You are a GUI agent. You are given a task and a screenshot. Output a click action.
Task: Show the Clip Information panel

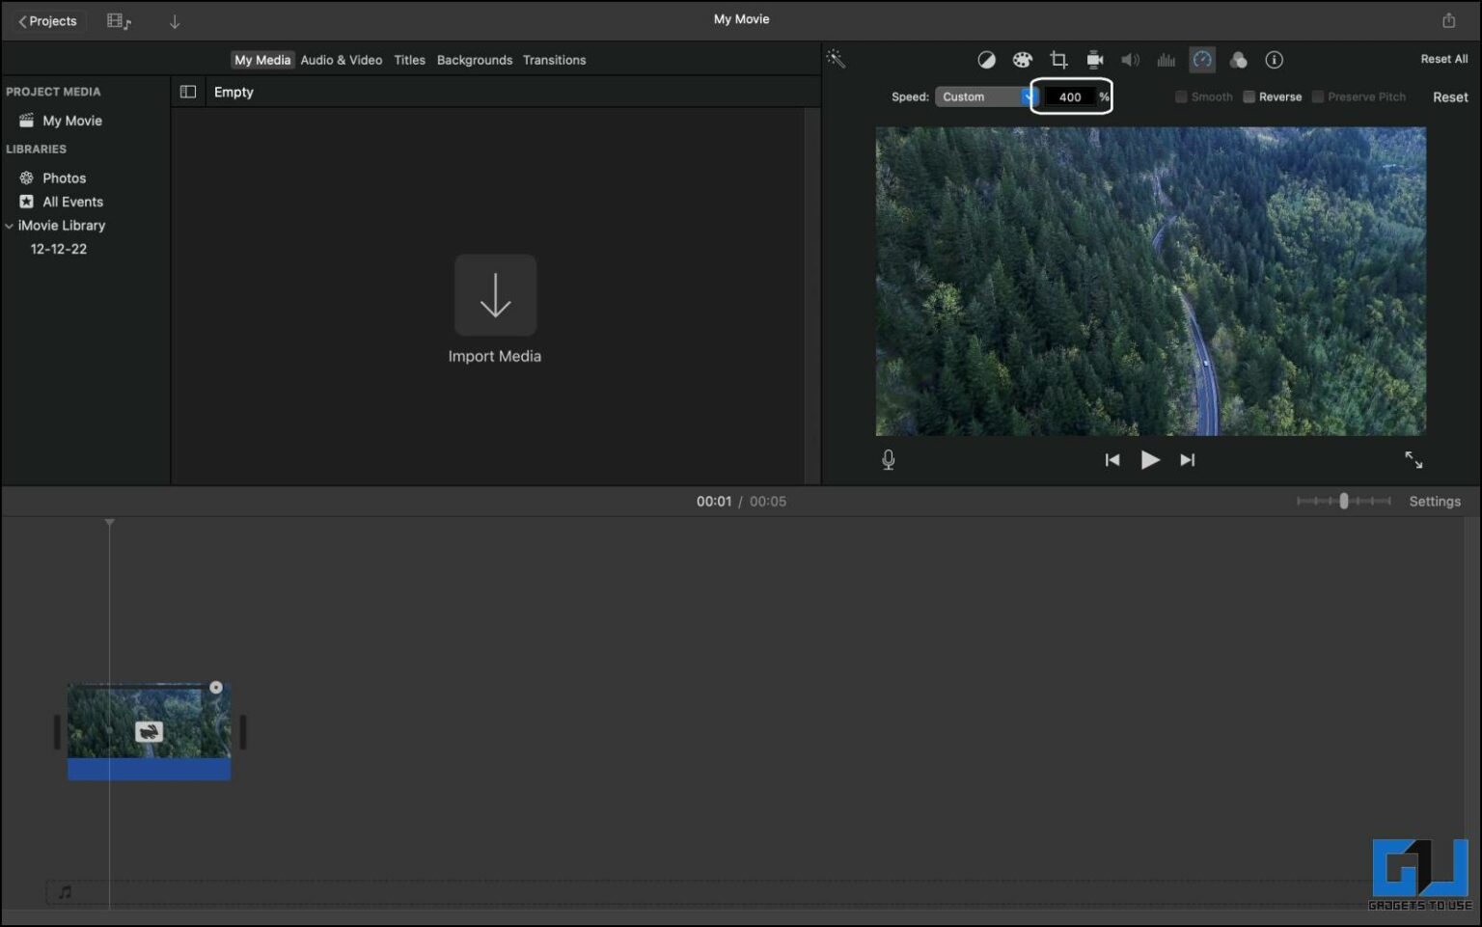tap(1274, 60)
